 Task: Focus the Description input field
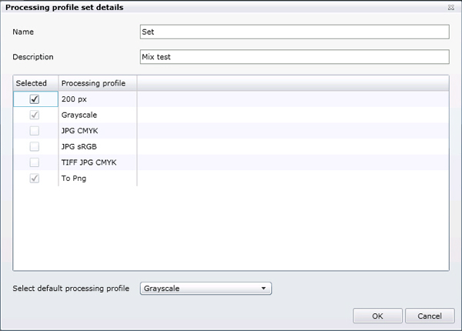pyautogui.click(x=294, y=57)
